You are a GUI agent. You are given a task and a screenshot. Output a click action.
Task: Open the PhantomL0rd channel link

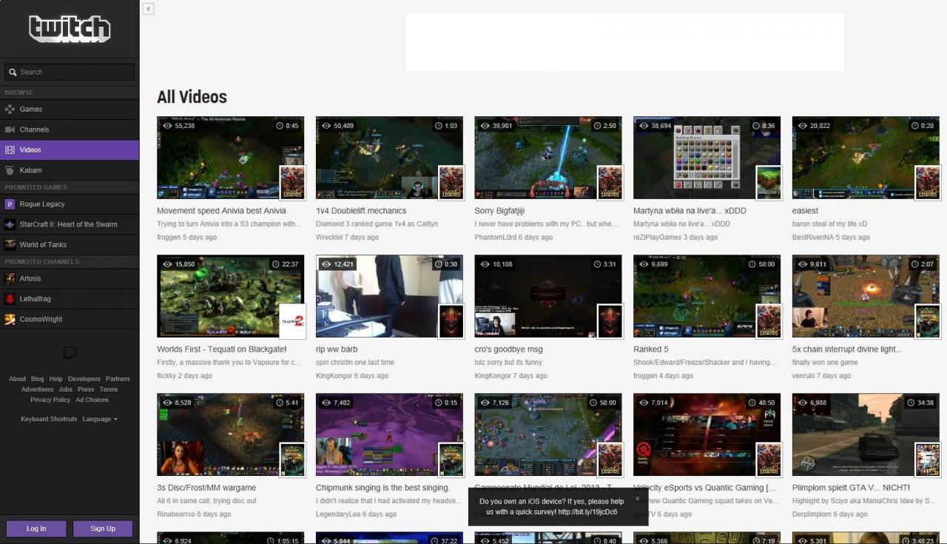[496, 238]
